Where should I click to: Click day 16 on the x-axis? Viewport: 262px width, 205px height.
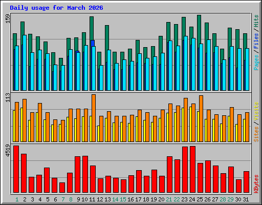(x=130, y=199)
